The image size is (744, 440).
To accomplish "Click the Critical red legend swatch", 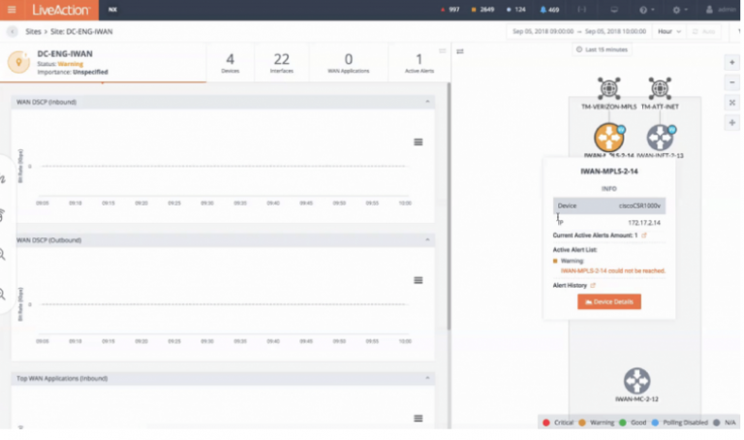I will [x=546, y=423].
